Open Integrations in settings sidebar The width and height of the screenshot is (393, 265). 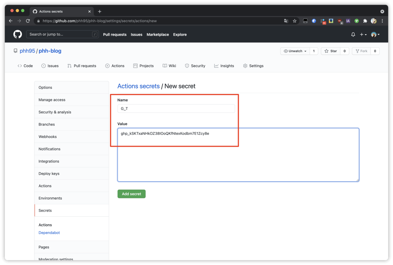pyautogui.click(x=72, y=161)
